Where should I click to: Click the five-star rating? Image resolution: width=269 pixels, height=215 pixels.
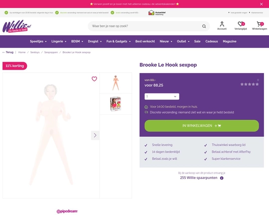tap(250, 84)
